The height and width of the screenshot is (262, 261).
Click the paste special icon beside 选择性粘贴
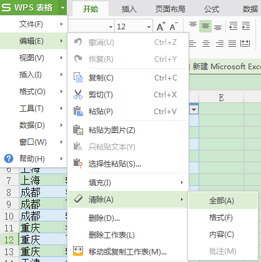coord(78,163)
